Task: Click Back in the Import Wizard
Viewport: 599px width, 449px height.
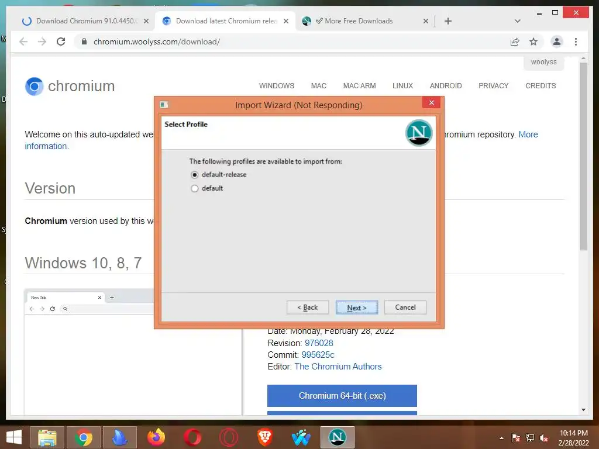Action: 308,308
